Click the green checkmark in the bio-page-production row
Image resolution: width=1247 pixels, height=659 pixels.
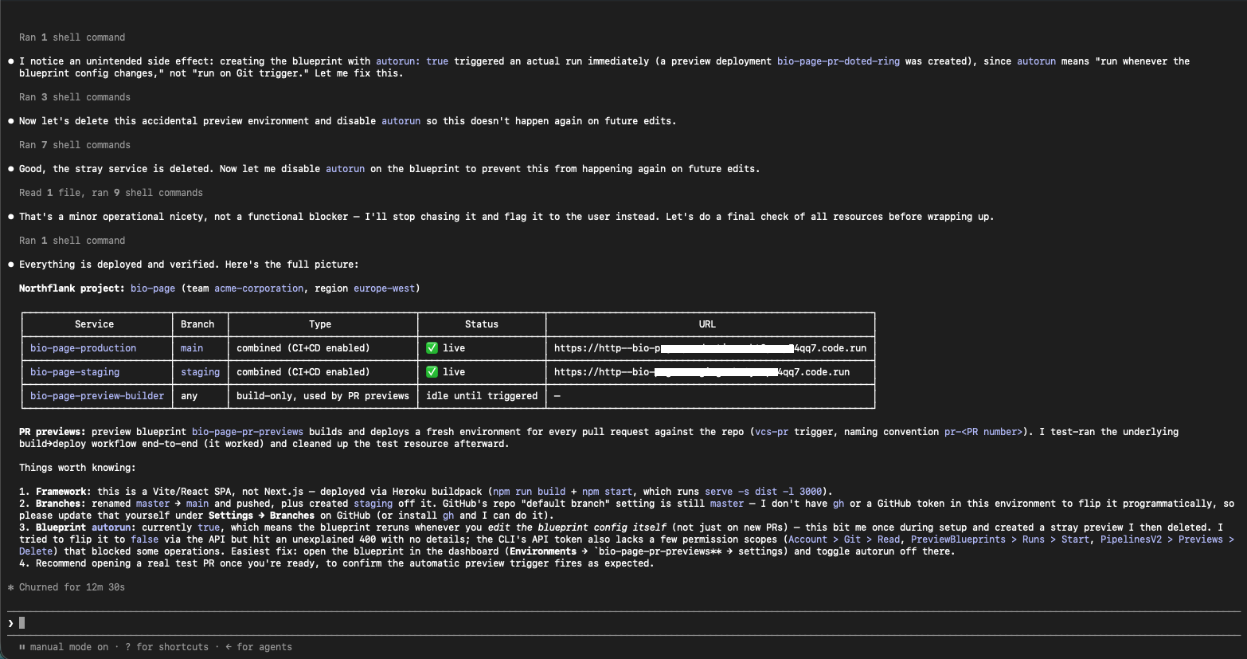(x=432, y=348)
